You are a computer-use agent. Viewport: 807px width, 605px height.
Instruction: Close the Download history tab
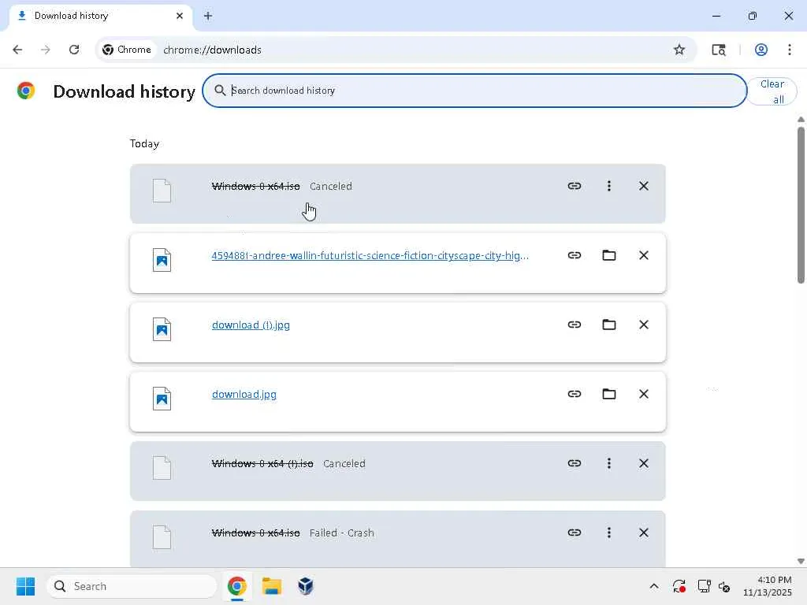coord(179,16)
